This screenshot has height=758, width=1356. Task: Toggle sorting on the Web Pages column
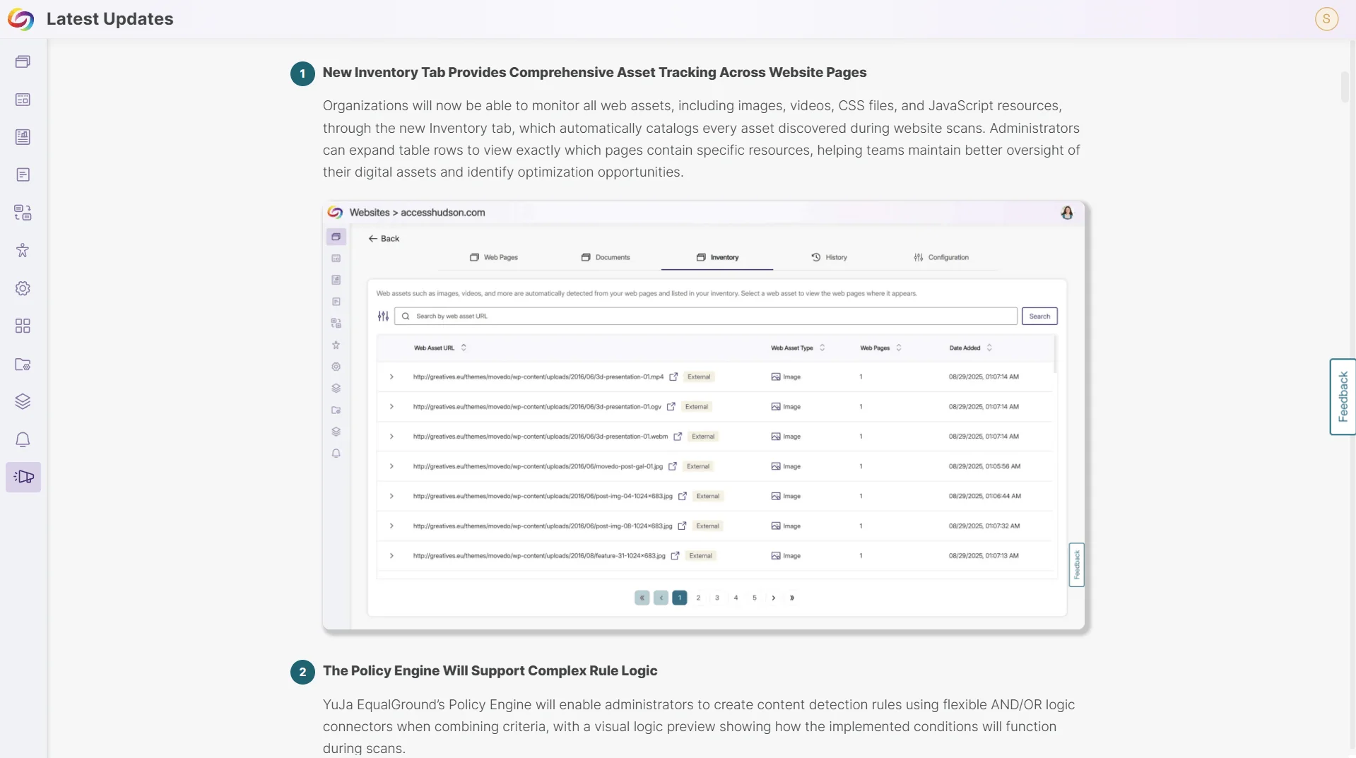pos(898,347)
